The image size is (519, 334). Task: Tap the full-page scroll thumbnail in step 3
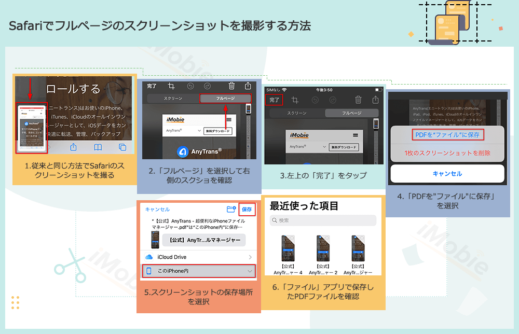point(376,124)
